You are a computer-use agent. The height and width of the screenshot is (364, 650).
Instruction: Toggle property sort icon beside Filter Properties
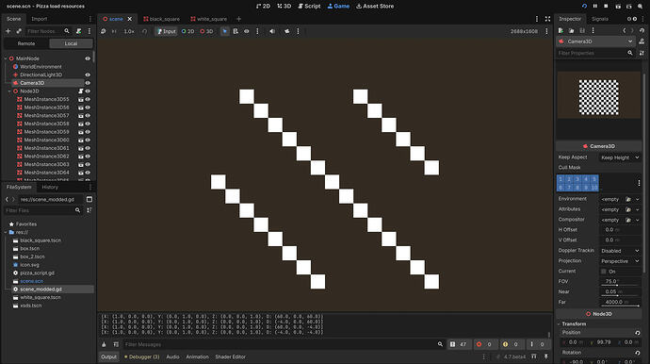tap(642, 53)
